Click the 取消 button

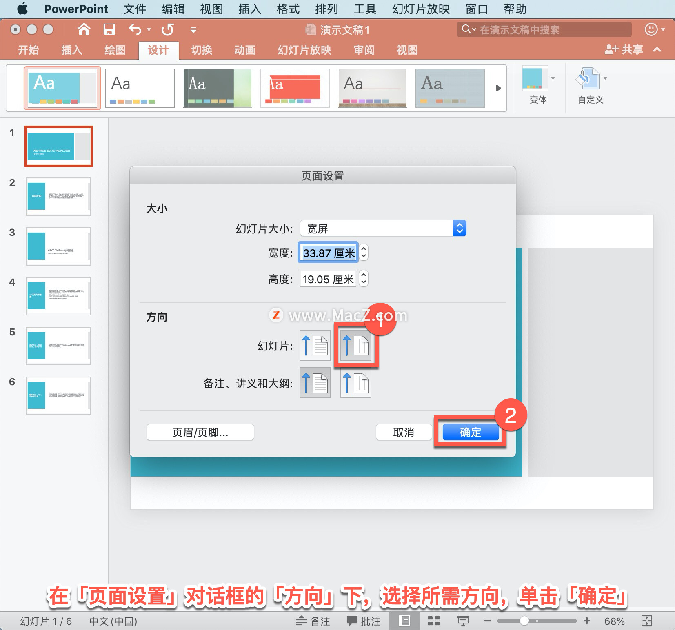[x=404, y=432]
